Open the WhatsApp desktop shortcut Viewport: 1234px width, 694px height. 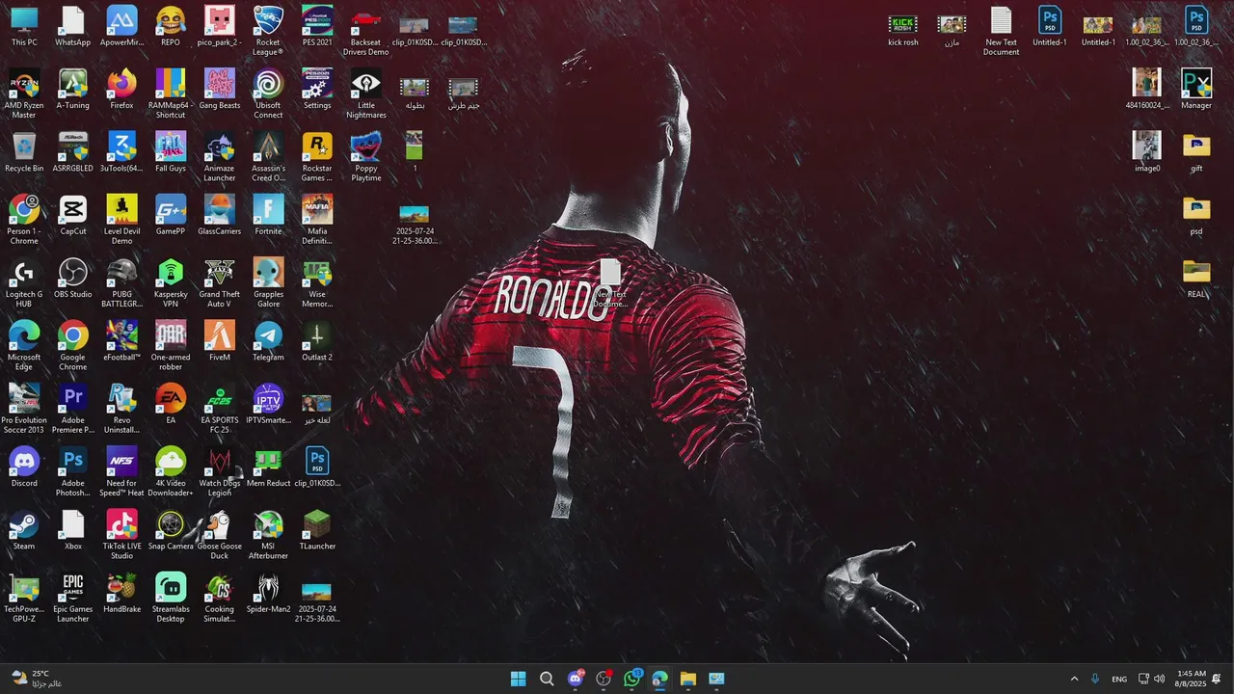[x=73, y=26]
